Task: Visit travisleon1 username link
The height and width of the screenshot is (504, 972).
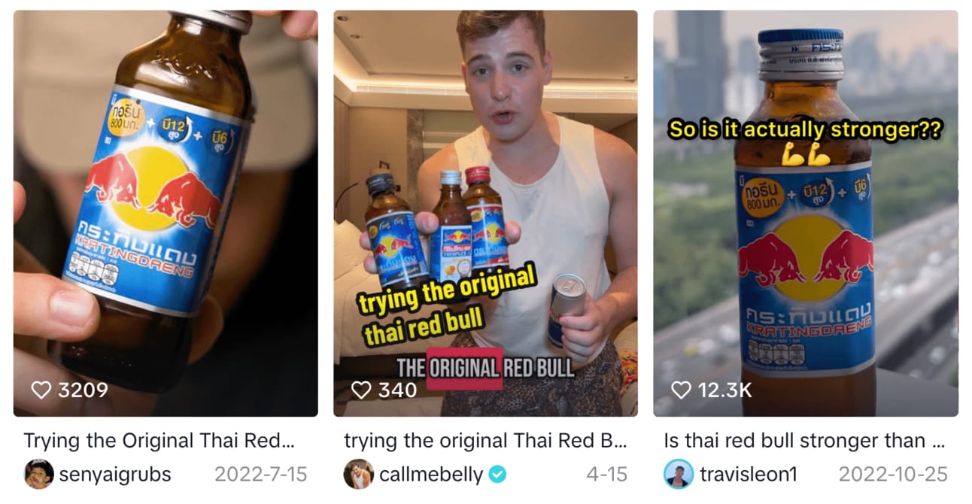Action: tap(748, 475)
